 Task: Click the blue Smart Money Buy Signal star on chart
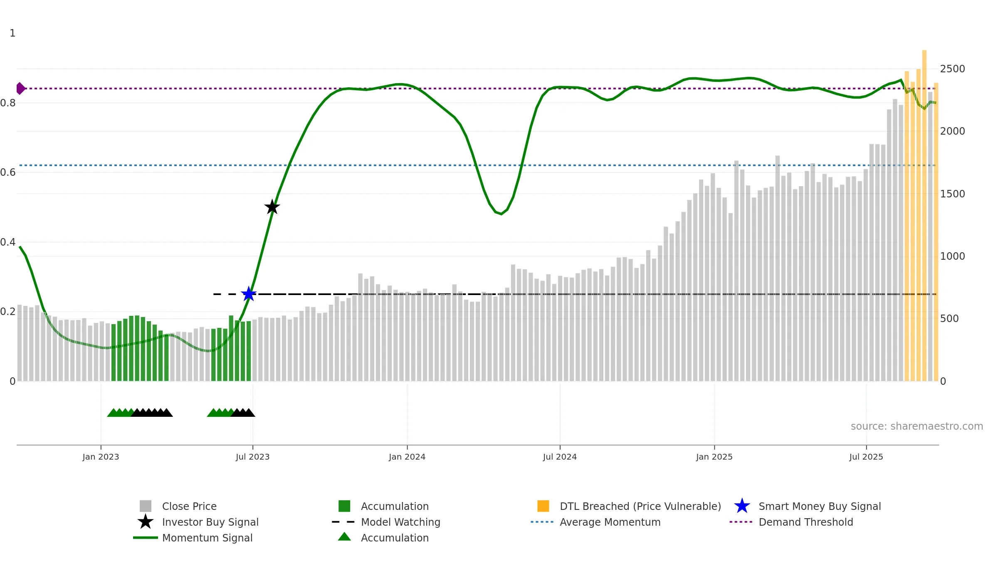pyautogui.click(x=249, y=294)
